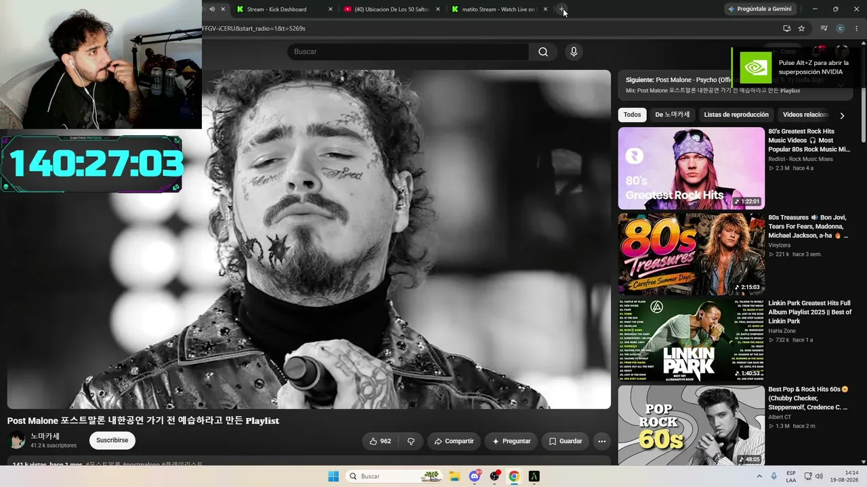Select Listas de reproducción filter chip
The width and height of the screenshot is (867, 487).
point(736,115)
